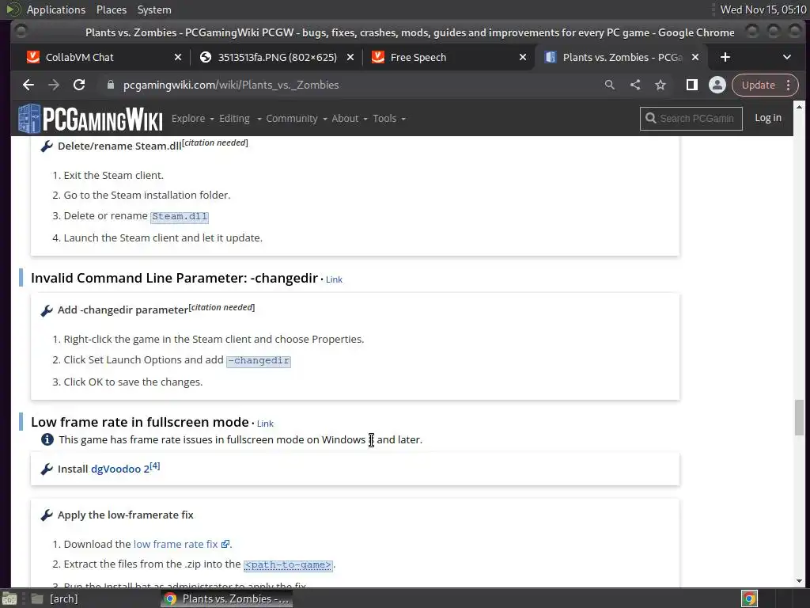Image resolution: width=810 pixels, height=608 pixels.
Task: Click the Chrome icon in the tray
Action: tap(750, 598)
